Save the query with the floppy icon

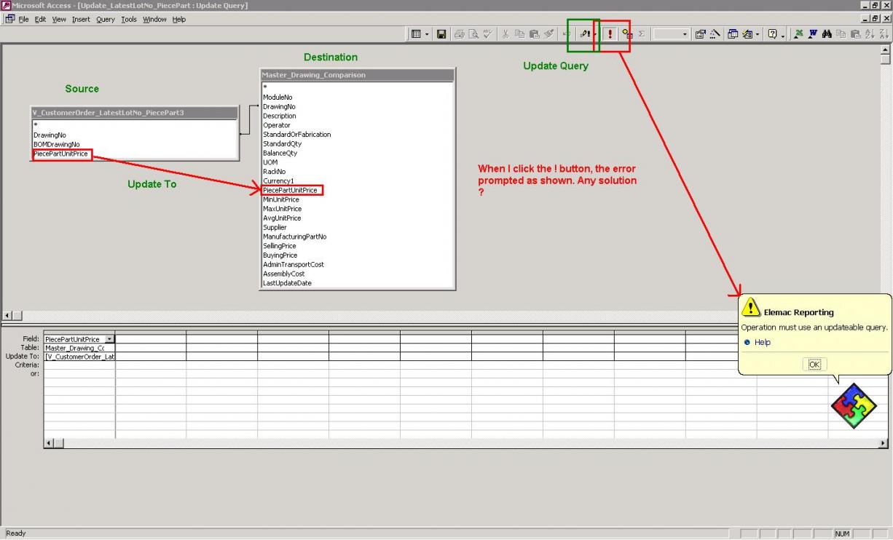tap(441, 34)
